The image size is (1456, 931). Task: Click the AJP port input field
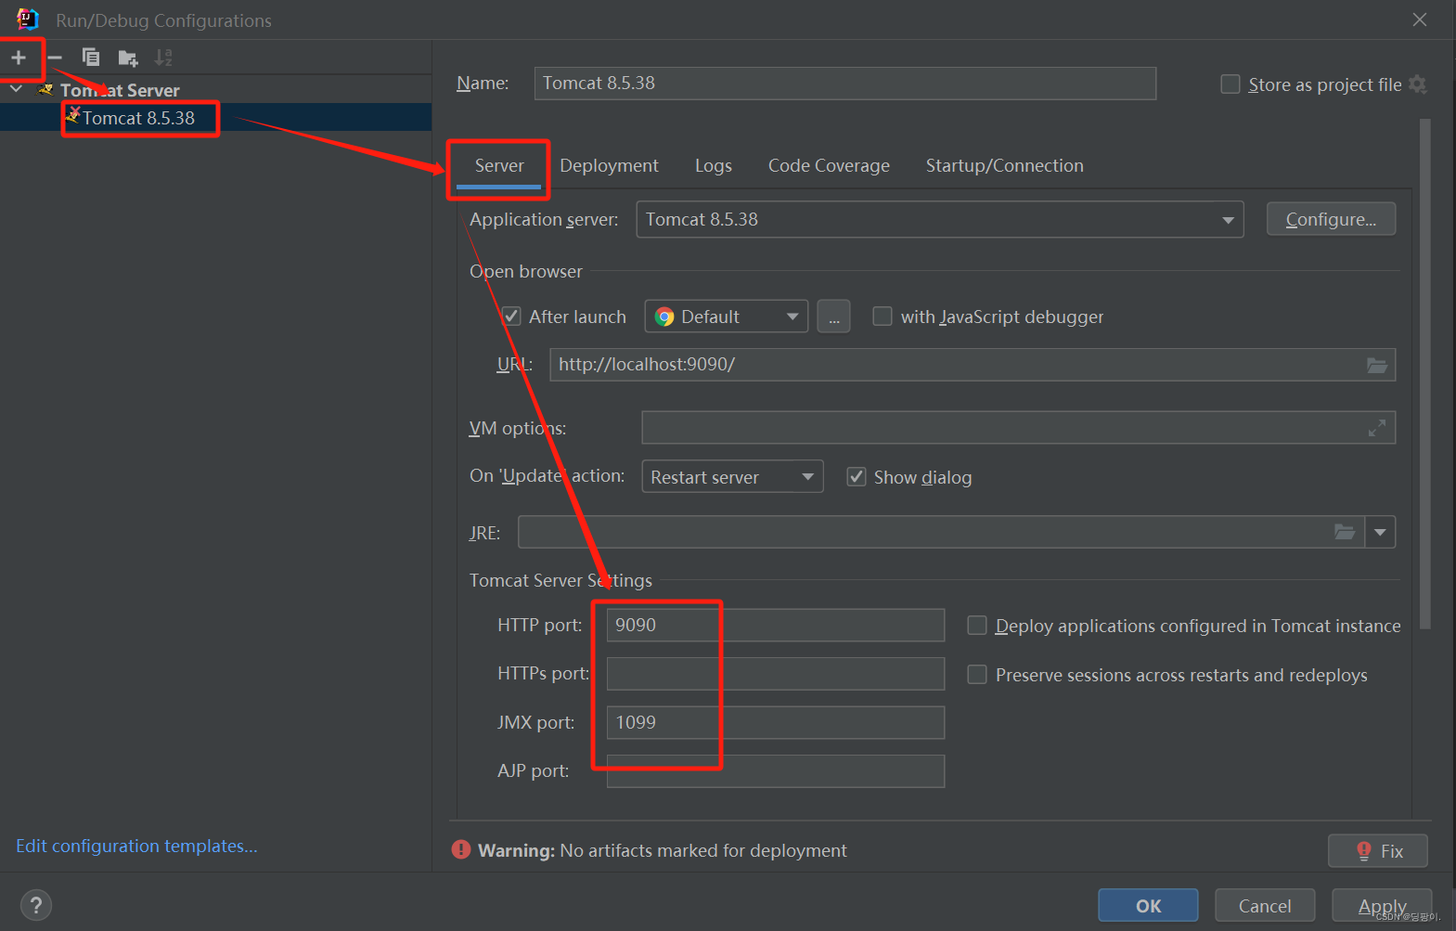coord(776,771)
